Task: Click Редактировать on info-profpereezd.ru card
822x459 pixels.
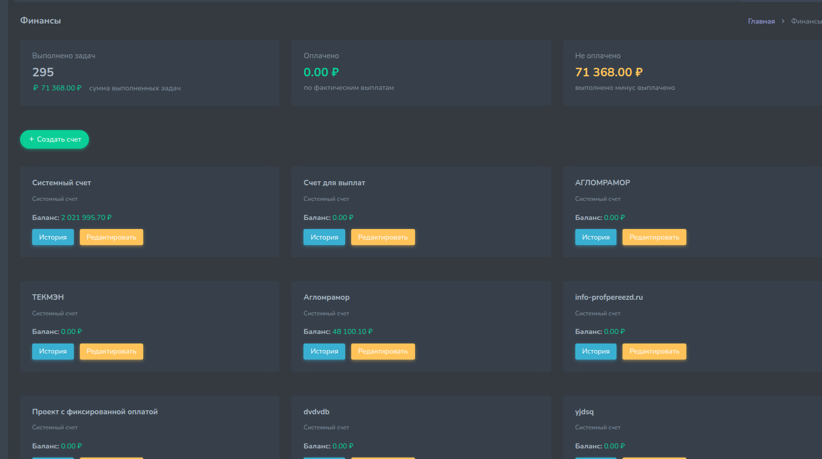Action: [x=654, y=352]
